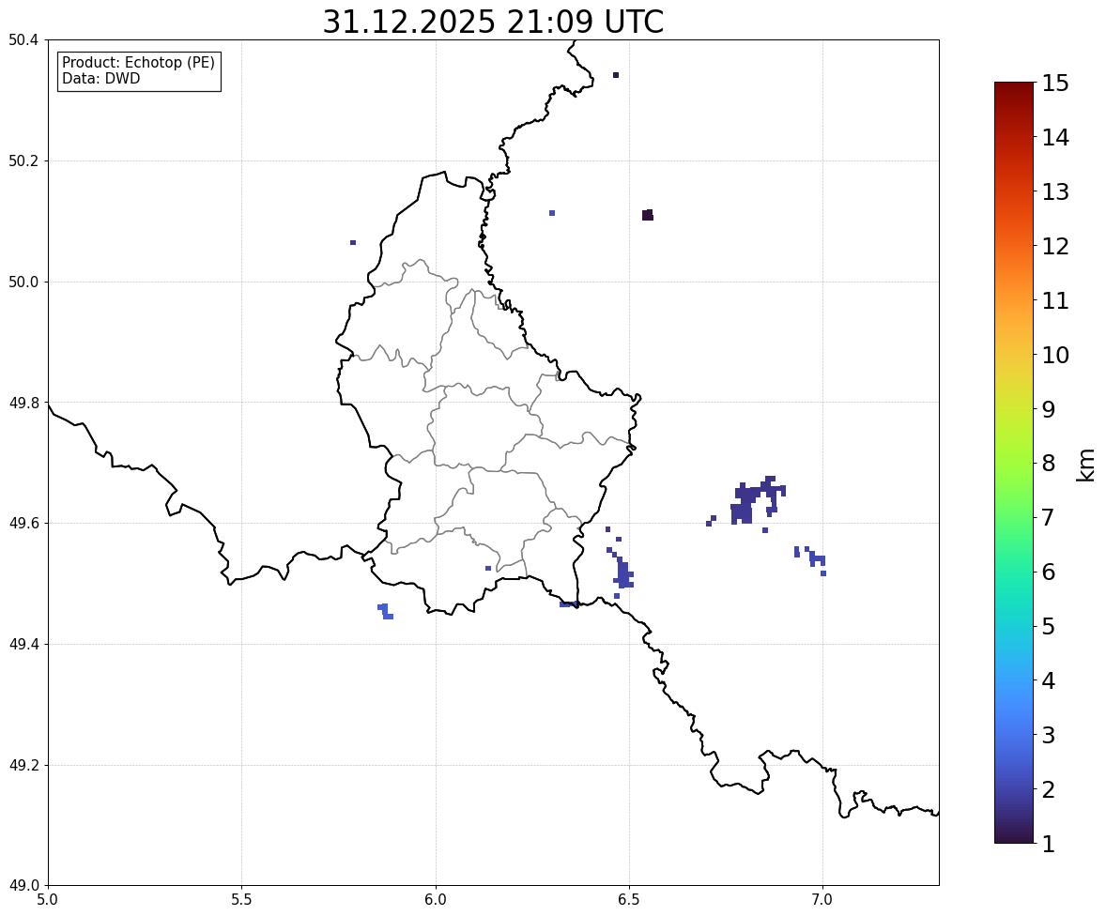Click the longitude tick label "6.5"
Viewport: 1106px width, 916px height.
[629, 900]
